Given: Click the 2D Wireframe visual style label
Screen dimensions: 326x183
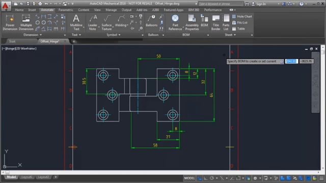Looking at the screenshot, I should tap(26, 49).
